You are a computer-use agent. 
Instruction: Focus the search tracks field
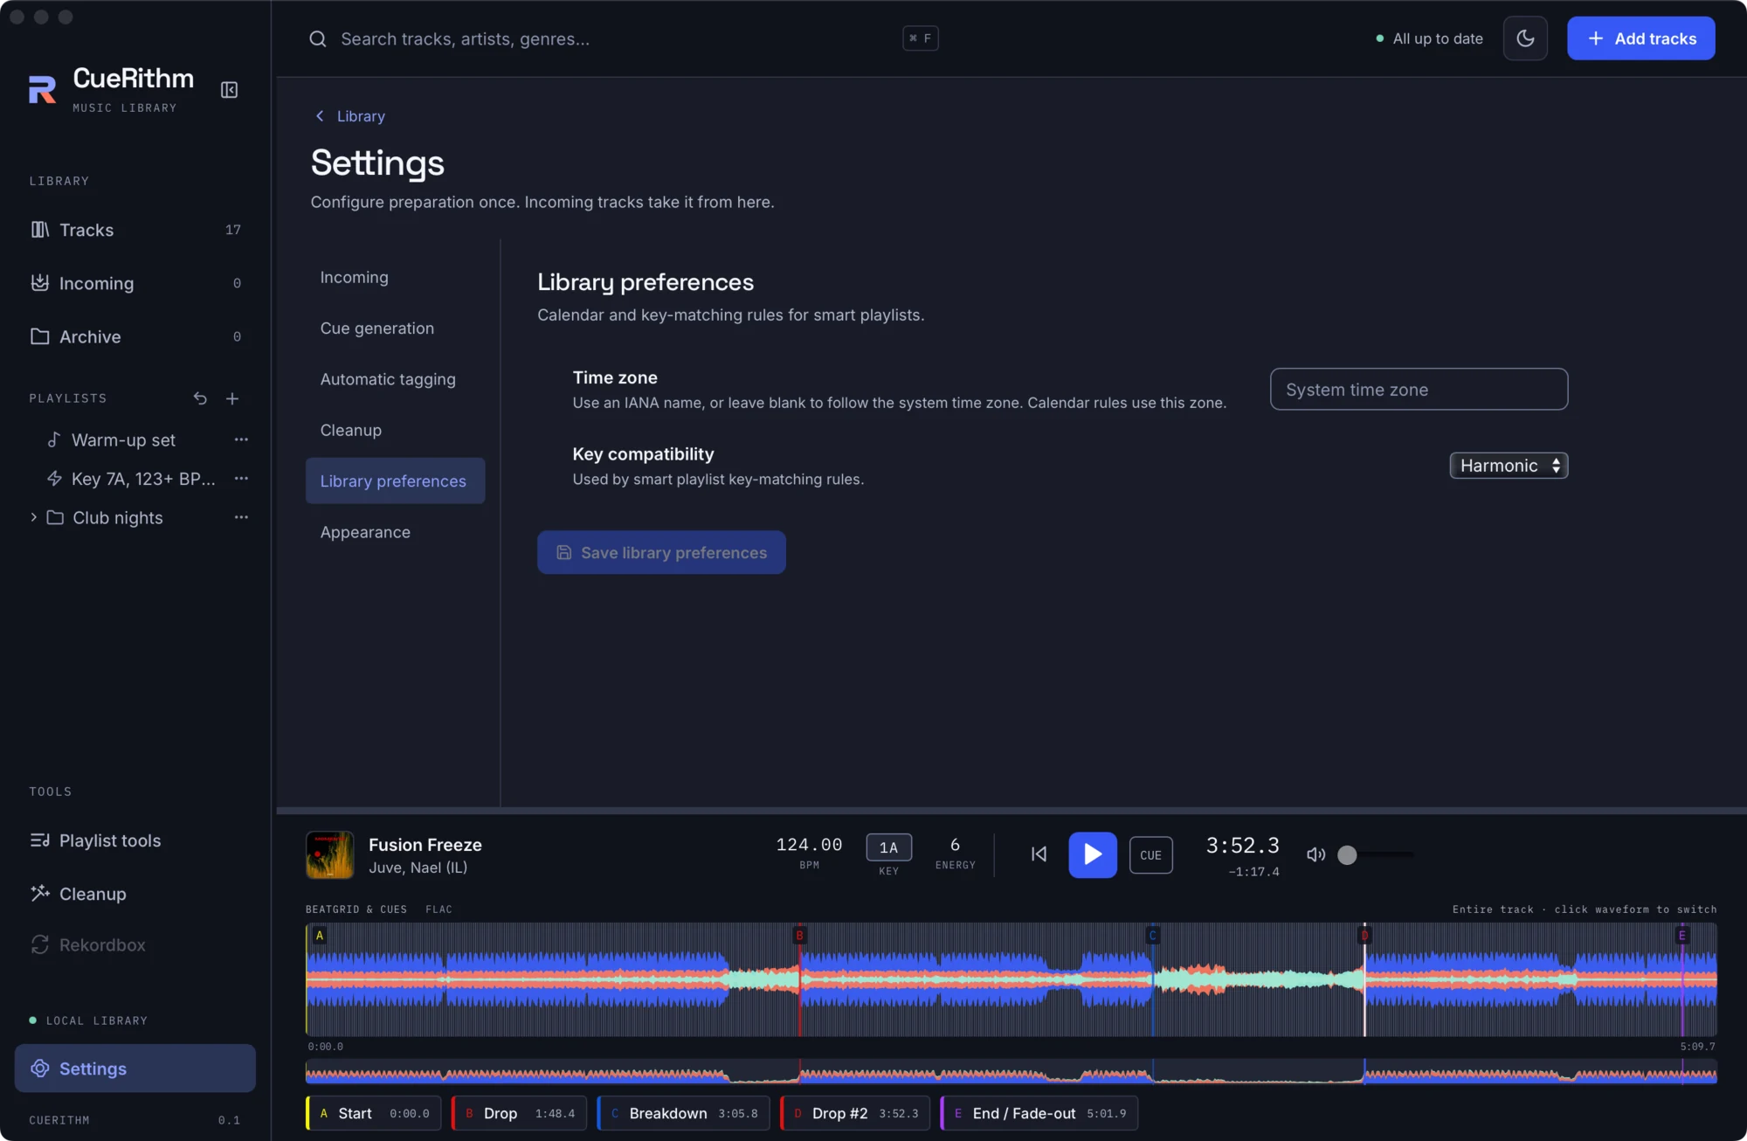point(622,38)
